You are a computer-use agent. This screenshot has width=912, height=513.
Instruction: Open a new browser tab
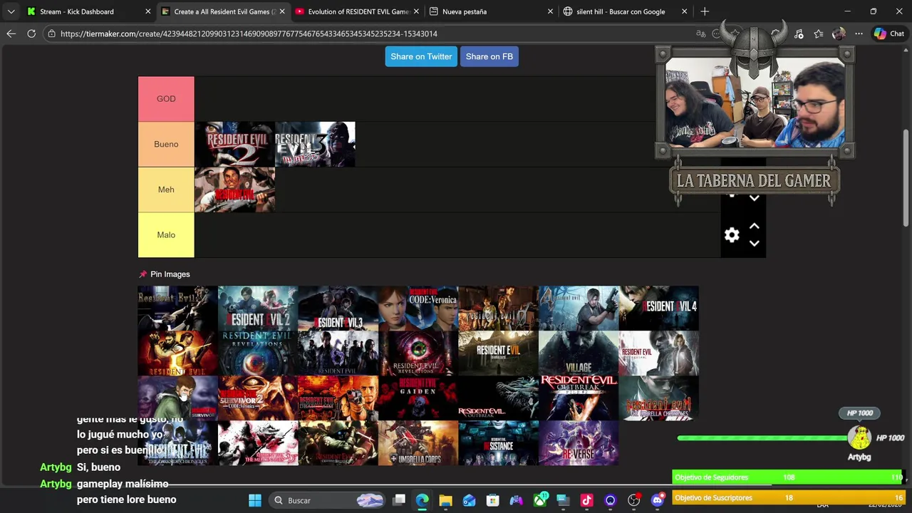[x=705, y=11]
